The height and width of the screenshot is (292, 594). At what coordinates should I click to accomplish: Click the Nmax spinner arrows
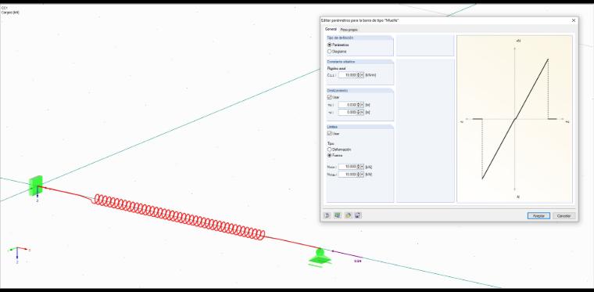[359, 167]
